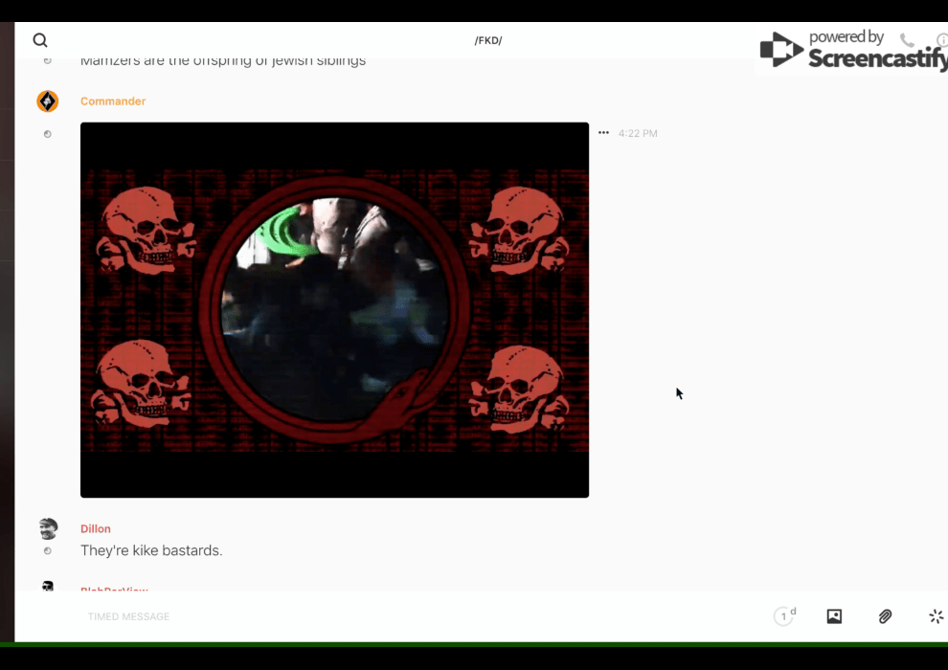
Task: Click status dot beside Dillon's message
Action: coord(47,551)
